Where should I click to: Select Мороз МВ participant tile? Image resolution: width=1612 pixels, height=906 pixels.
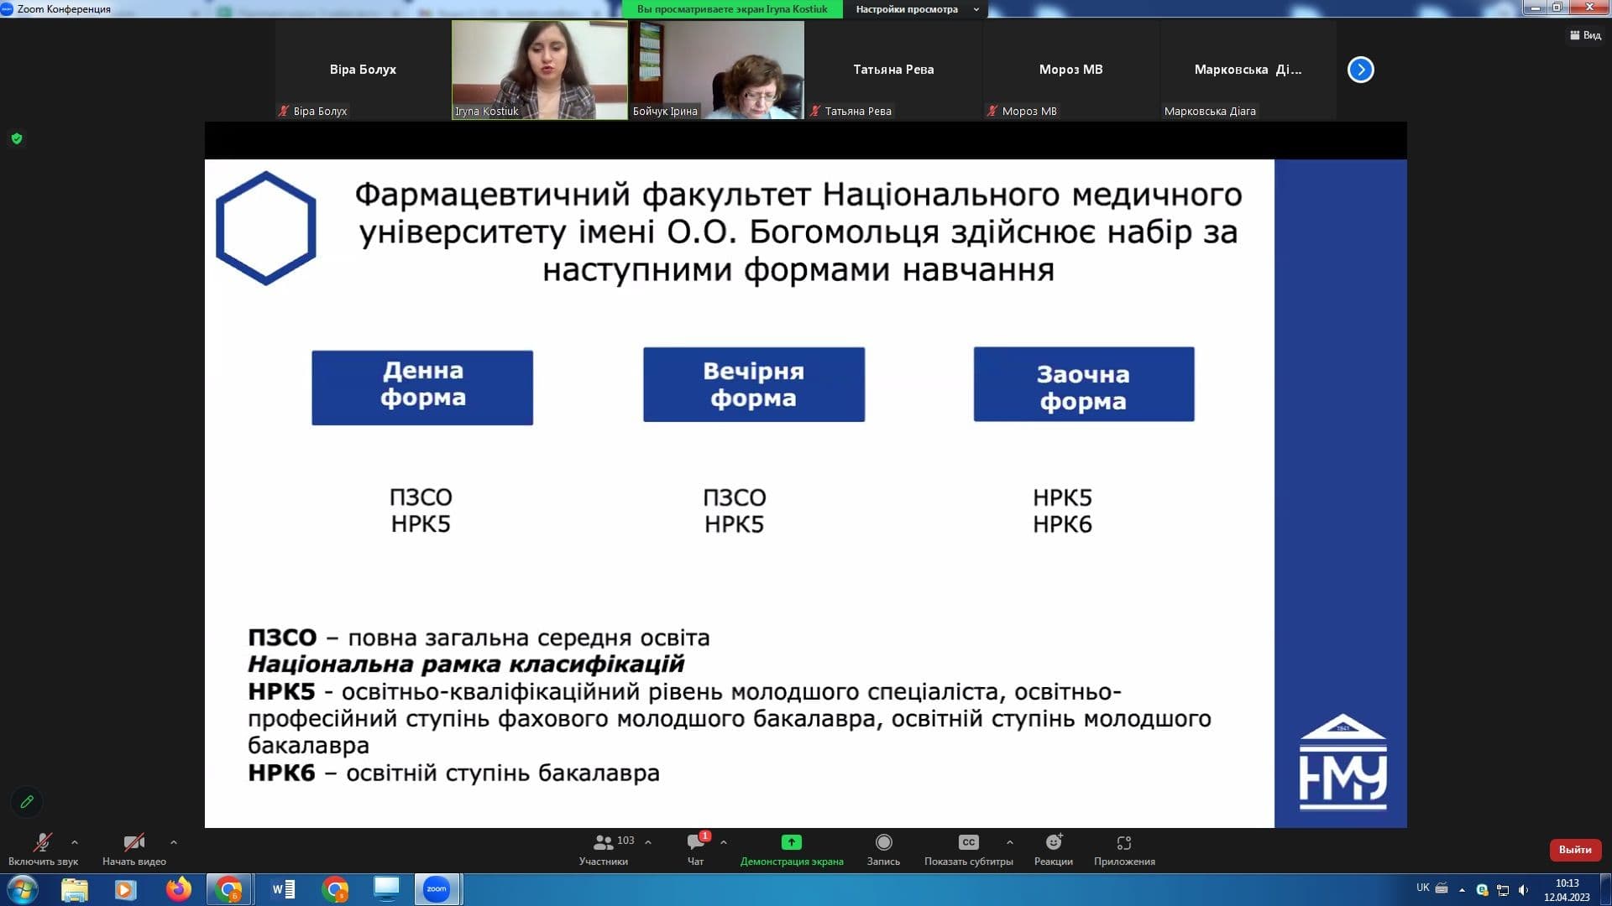coord(1070,70)
